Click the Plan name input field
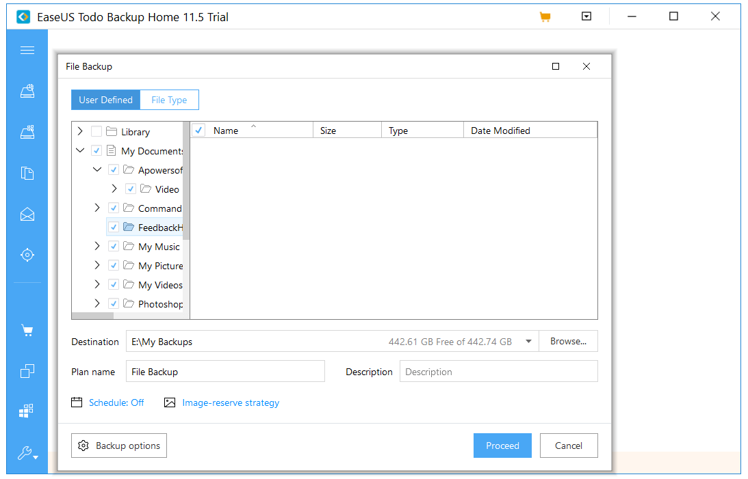The width and height of the screenshot is (748, 479). pos(225,372)
